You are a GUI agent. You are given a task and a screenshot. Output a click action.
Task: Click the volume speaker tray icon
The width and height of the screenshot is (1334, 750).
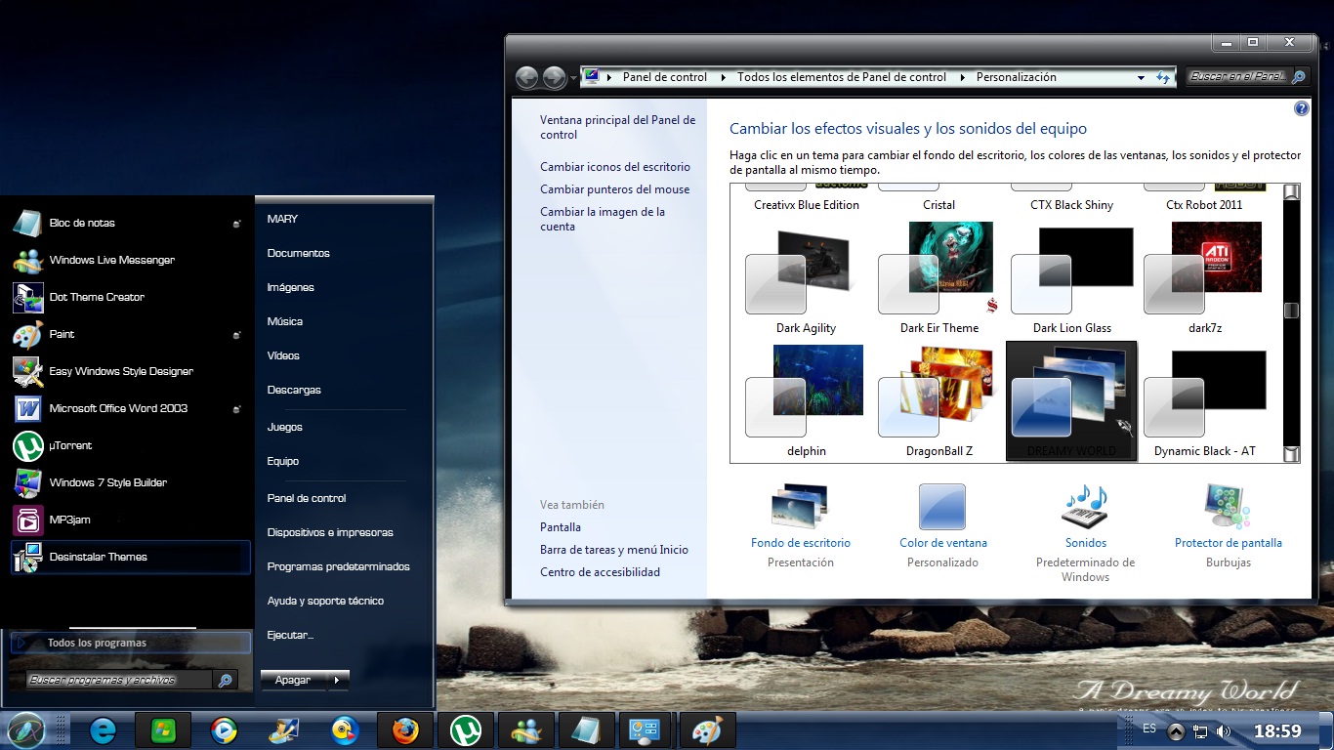click(1224, 730)
